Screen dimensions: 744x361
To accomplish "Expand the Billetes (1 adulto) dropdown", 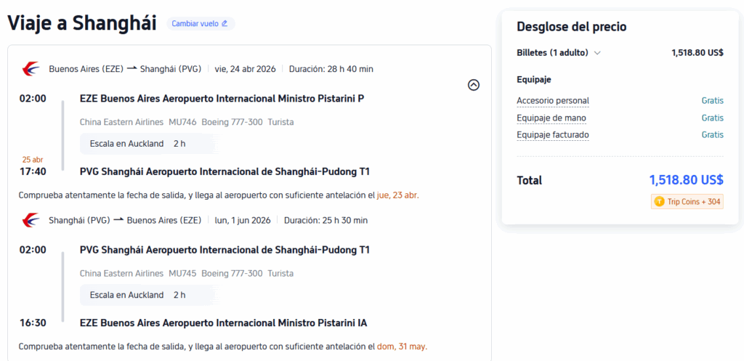I will [x=597, y=52].
